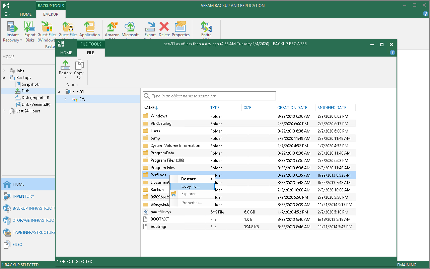Click Restore icon in Backup Browser ribbon
Viewport: 430px width, 269px height.
pos(65,65)
